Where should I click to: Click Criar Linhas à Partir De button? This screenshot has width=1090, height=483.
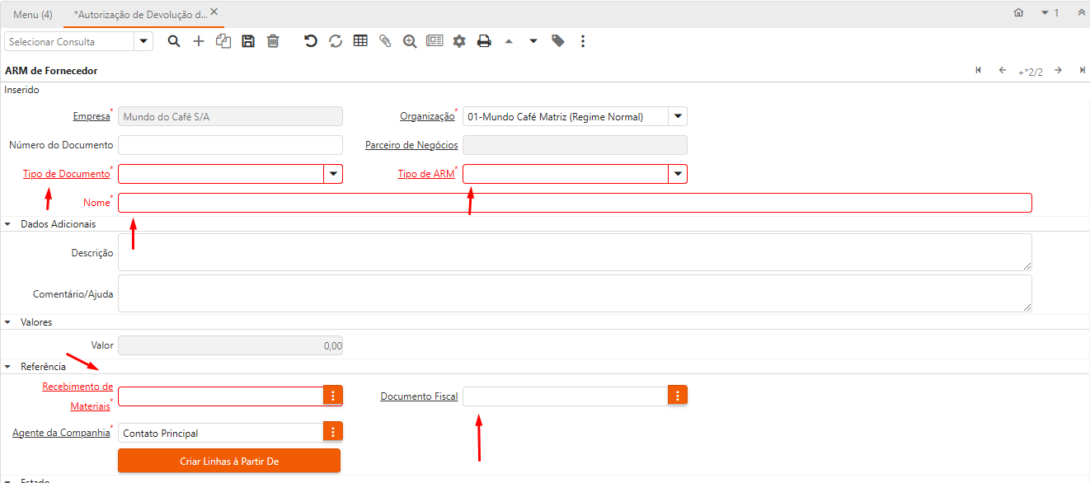click(229, 462)
